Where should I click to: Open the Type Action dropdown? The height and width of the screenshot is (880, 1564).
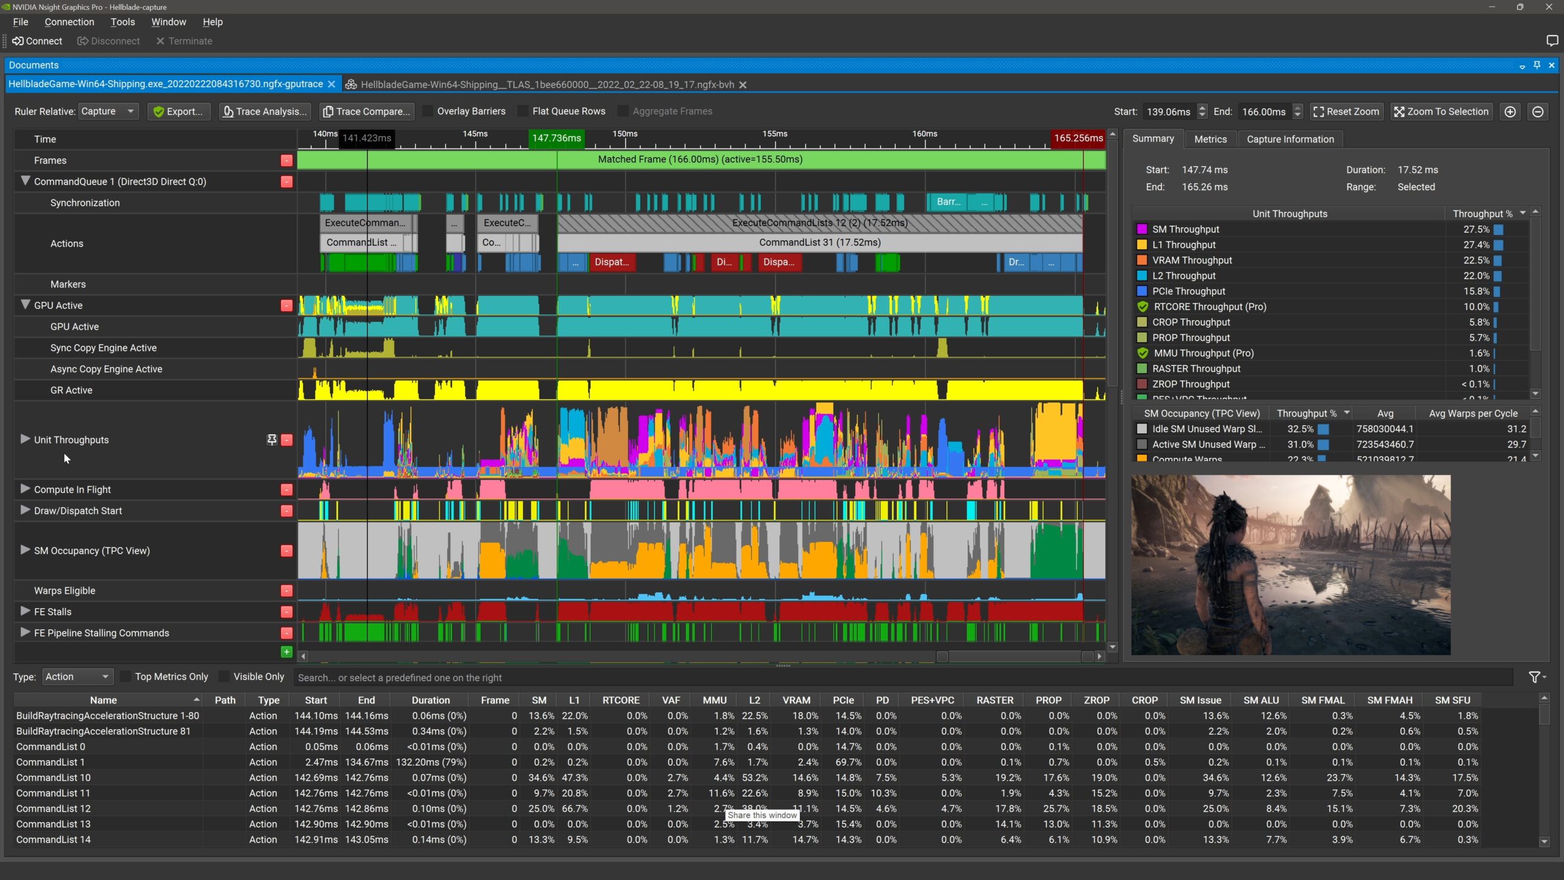click(76, 677)
